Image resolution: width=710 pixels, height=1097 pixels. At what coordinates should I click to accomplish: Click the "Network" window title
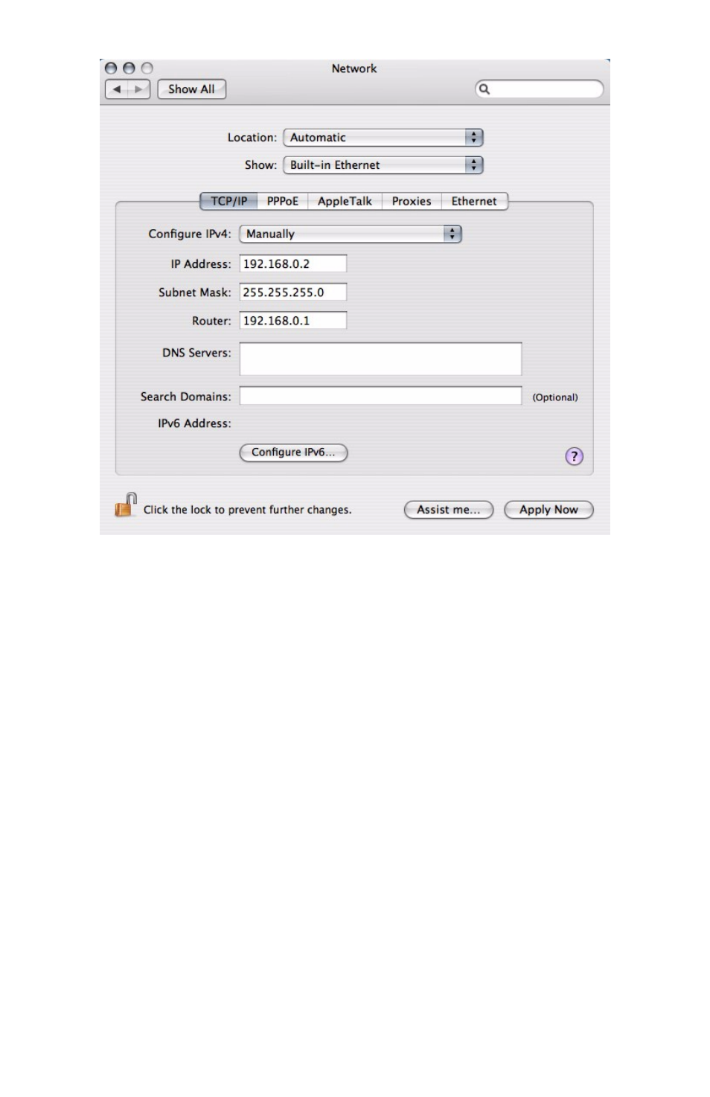(354, 68)
